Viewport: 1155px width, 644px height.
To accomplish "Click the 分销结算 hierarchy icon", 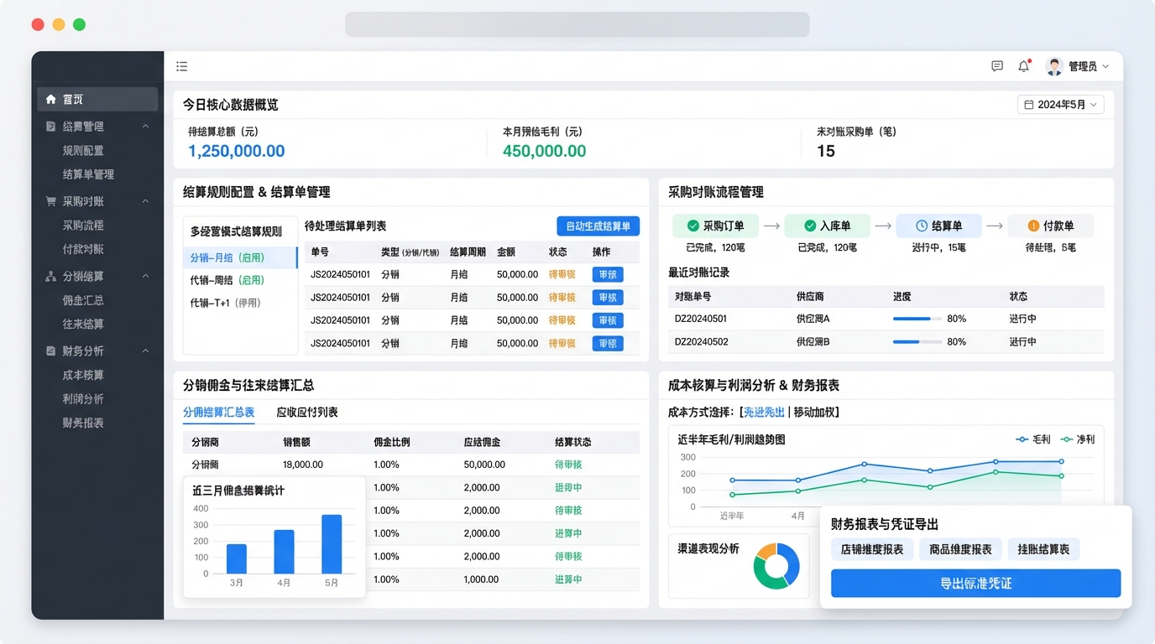I will [x=51, y=276].
